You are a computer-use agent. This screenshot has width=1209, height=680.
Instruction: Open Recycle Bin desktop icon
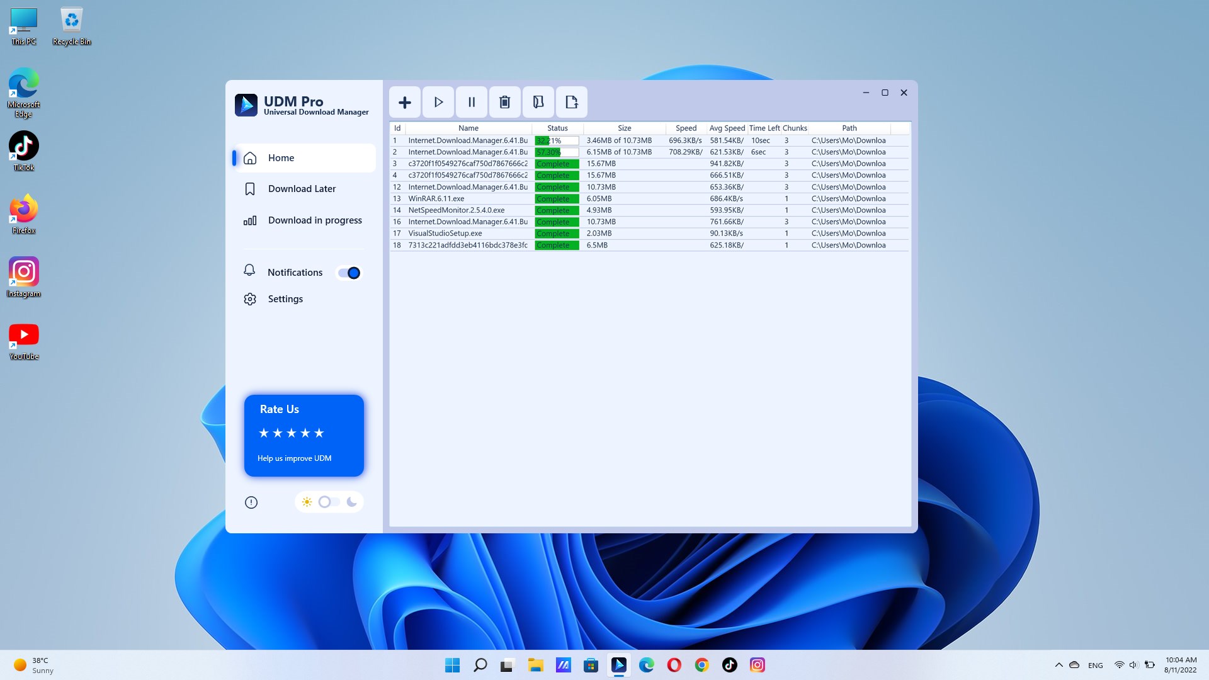[x=72, y=26]
